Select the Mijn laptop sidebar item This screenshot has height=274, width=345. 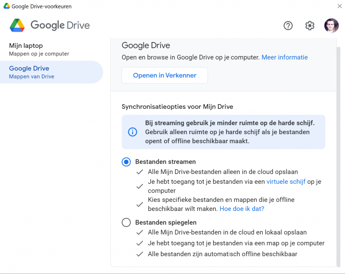click(52, 50)
